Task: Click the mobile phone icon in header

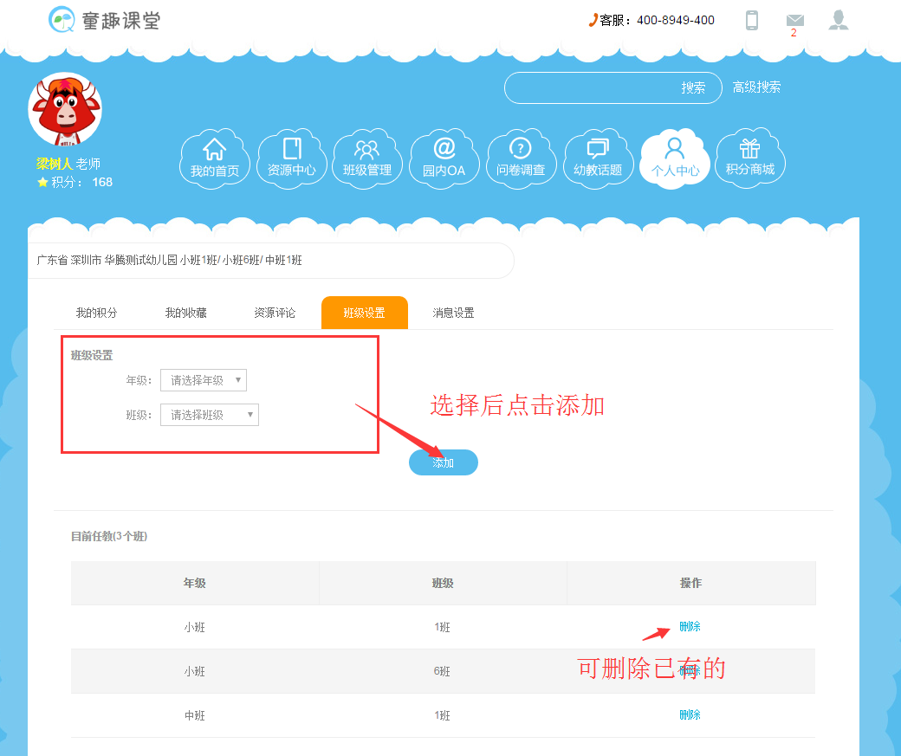Action: tap(752, 20)
